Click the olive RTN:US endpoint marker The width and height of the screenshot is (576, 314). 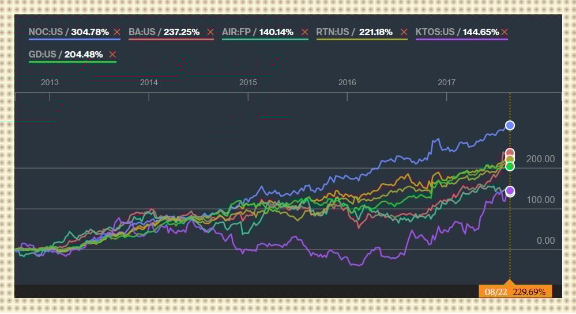click(510, 159)
